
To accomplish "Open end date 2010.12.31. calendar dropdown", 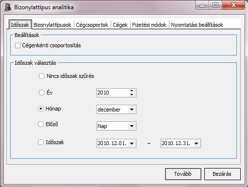I will pos(196,144).
